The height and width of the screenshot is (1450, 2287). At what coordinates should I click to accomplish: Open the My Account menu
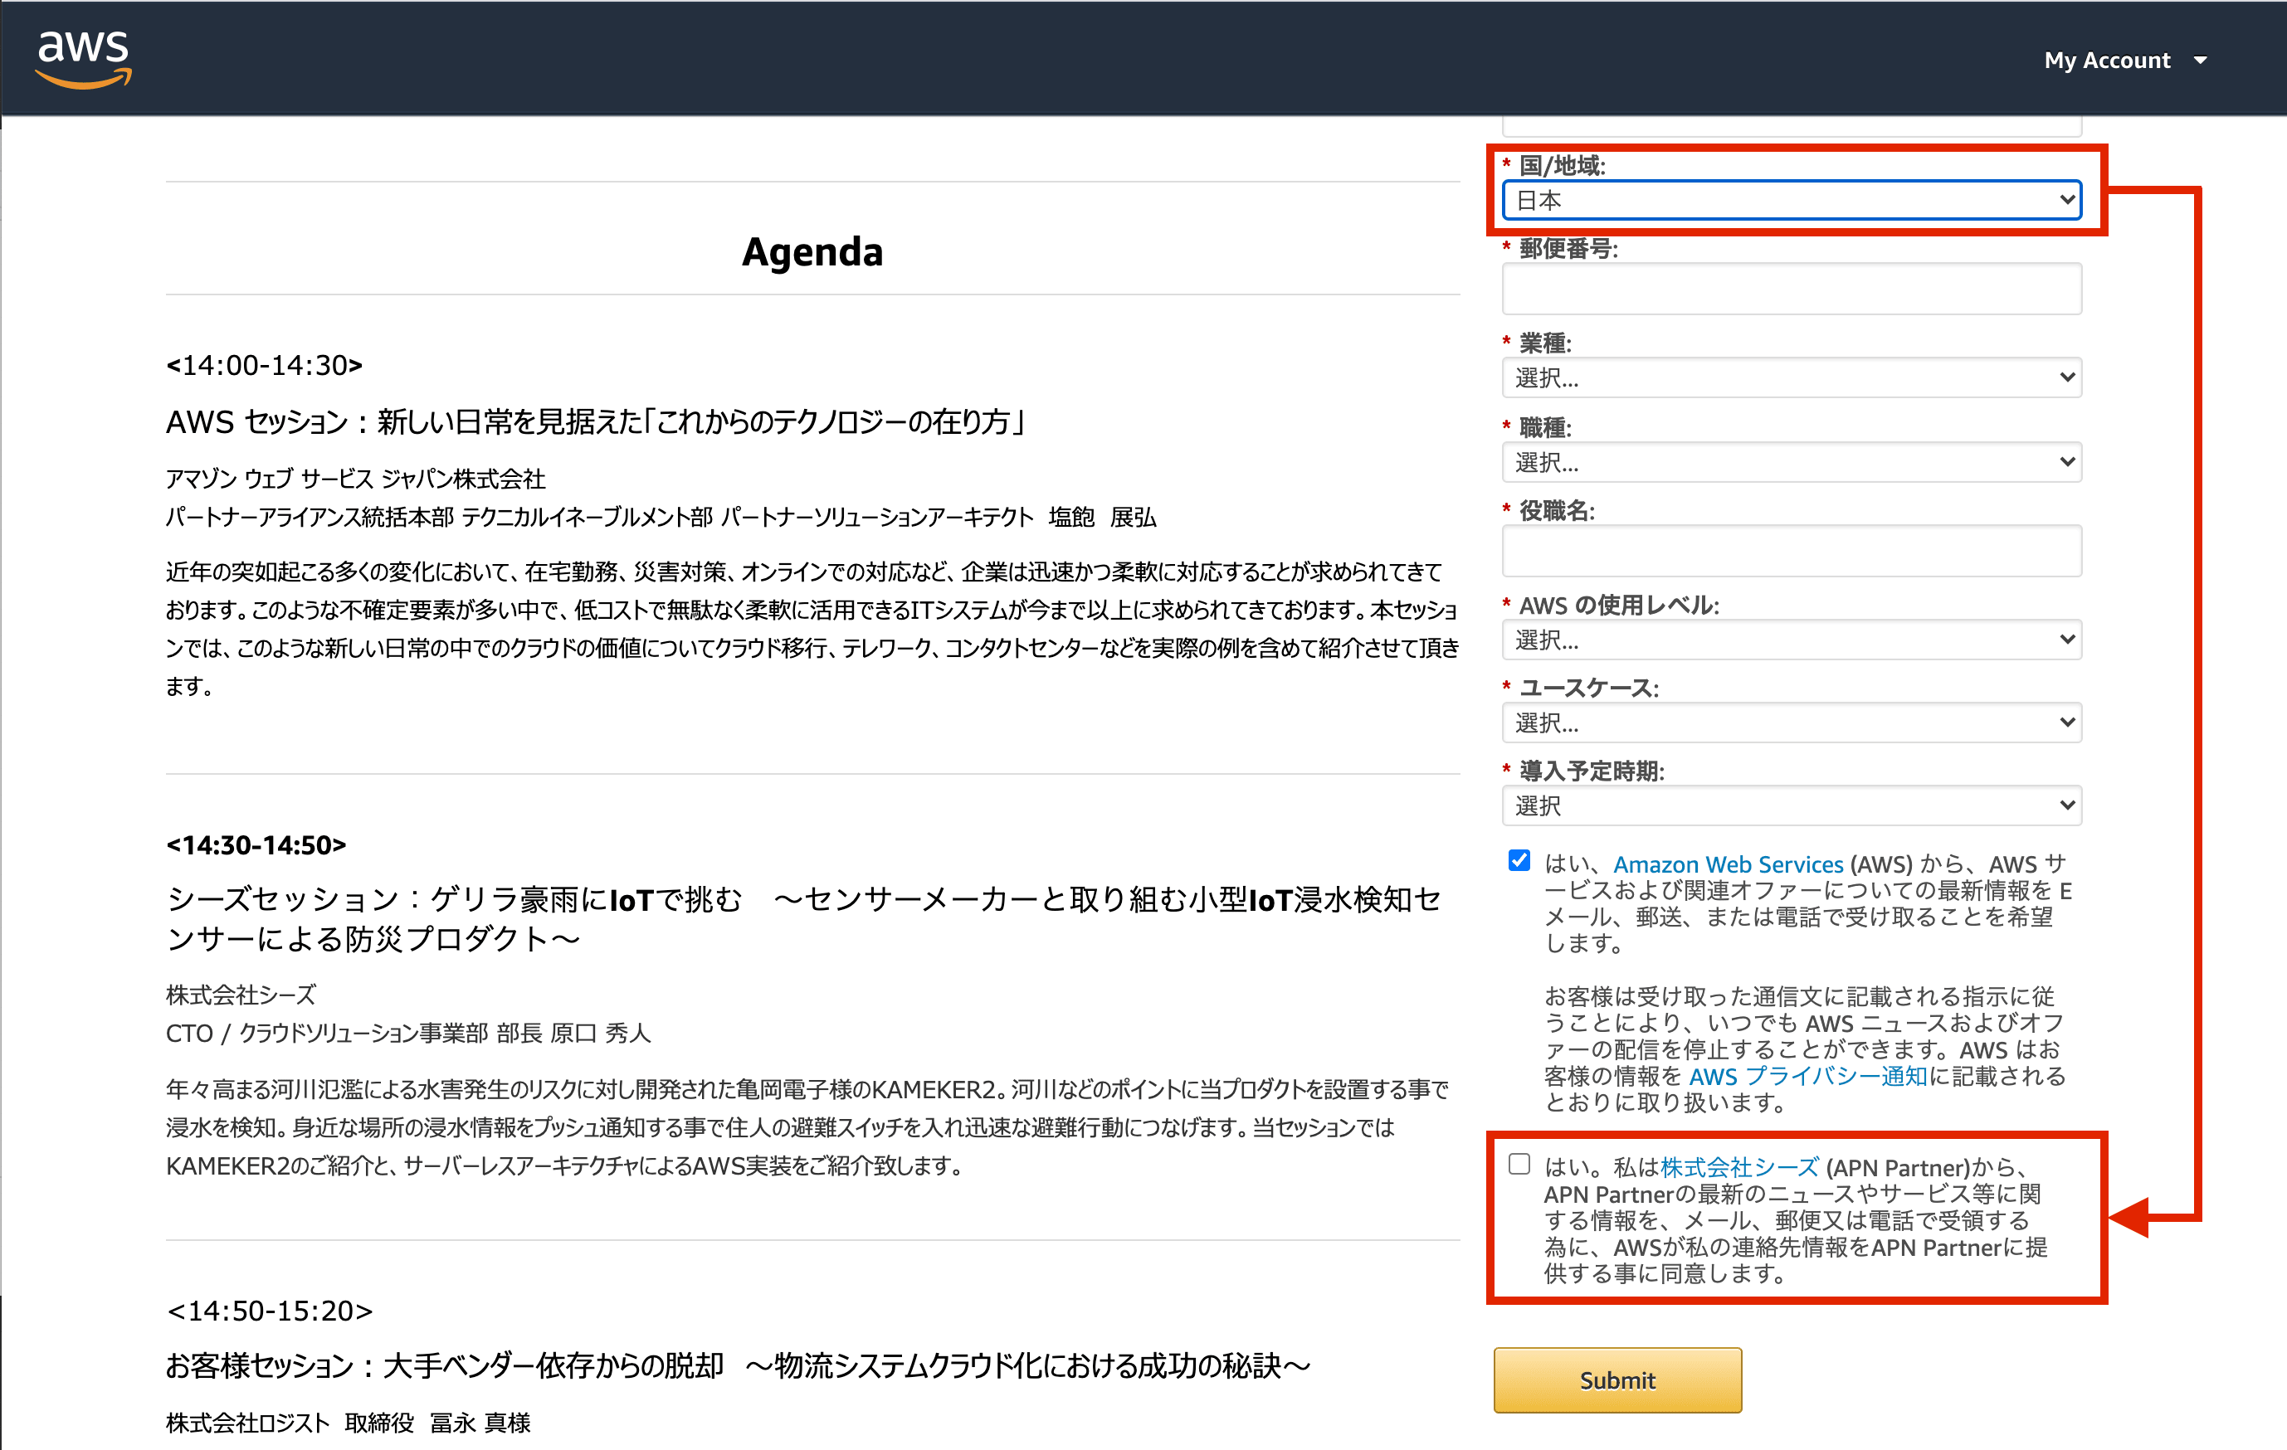2107,60
